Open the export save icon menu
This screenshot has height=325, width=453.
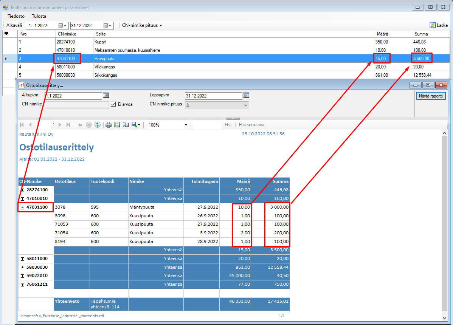pos(136,125)
